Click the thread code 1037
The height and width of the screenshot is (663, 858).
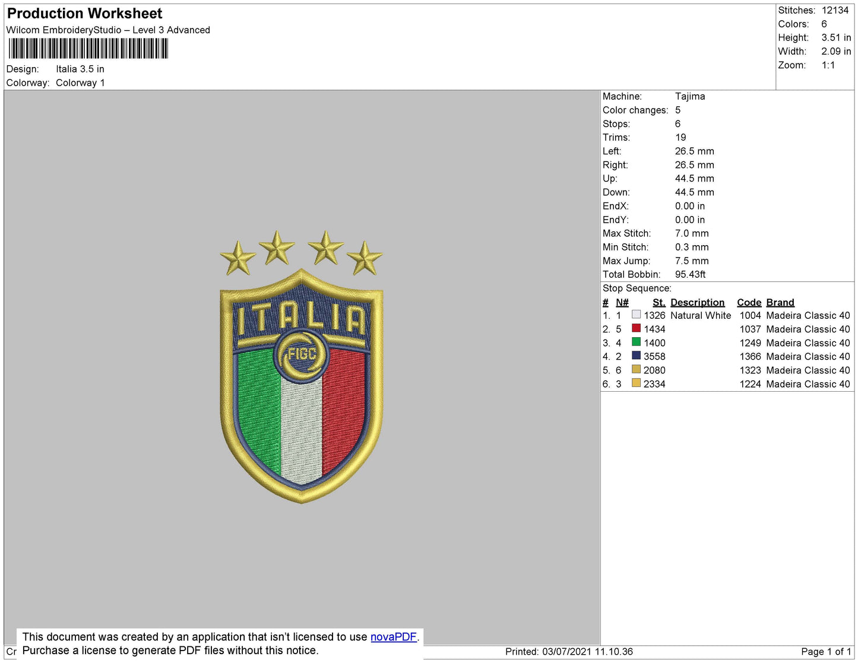(751, 329)
